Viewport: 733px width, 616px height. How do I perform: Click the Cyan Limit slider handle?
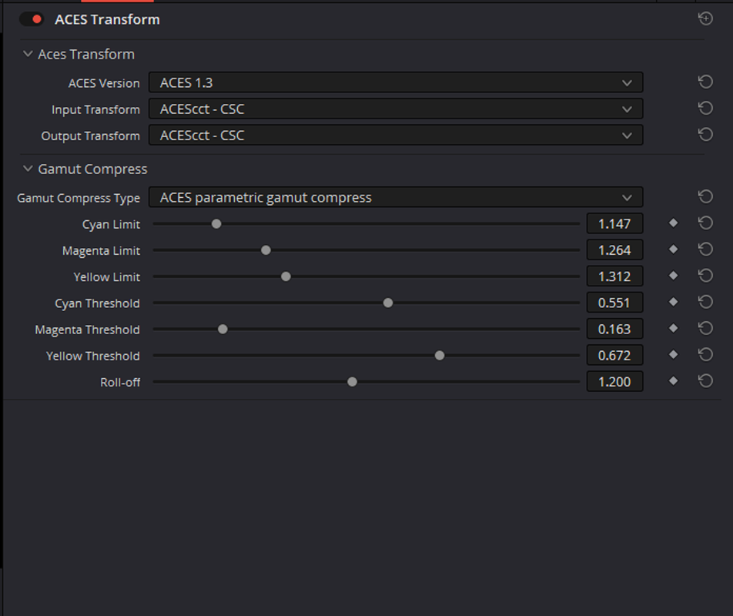click(216, 224)
